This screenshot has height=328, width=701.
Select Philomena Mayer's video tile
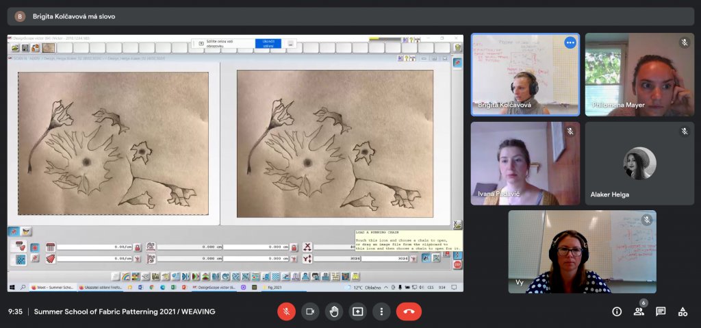pyautogui.click(x=639, y=75)
